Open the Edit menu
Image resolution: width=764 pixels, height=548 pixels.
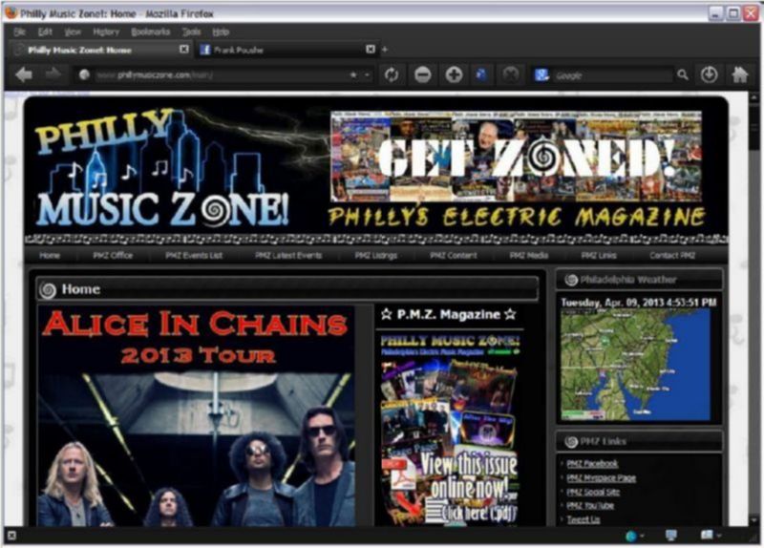45,32
